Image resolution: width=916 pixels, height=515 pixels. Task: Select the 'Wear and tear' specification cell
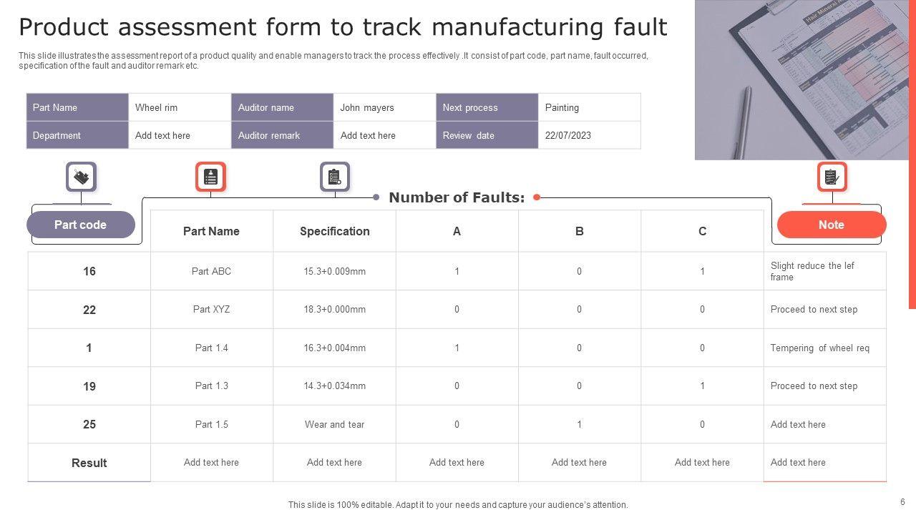[334, 424]
